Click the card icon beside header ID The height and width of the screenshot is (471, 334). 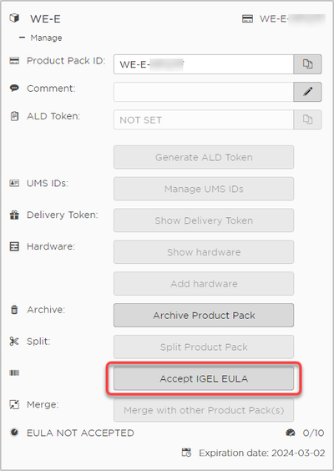tap(247, 19)
